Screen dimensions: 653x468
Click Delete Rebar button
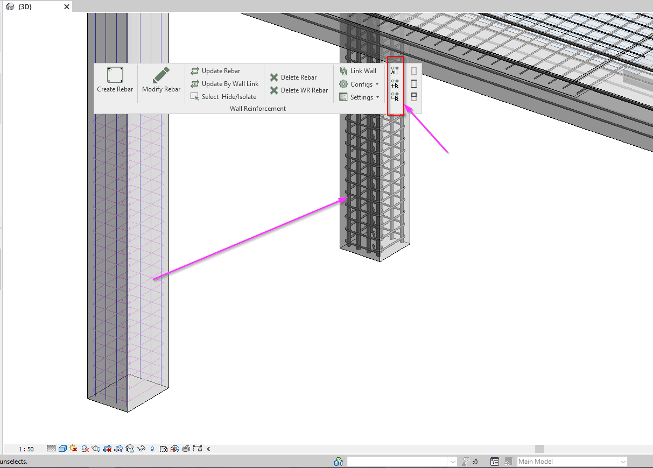tap(293, 77)
